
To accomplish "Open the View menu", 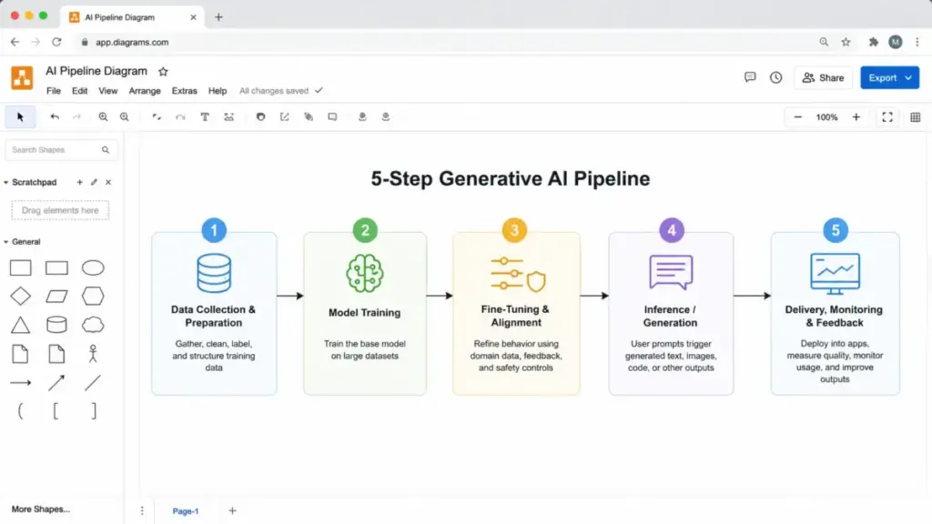I will [107, 91].
